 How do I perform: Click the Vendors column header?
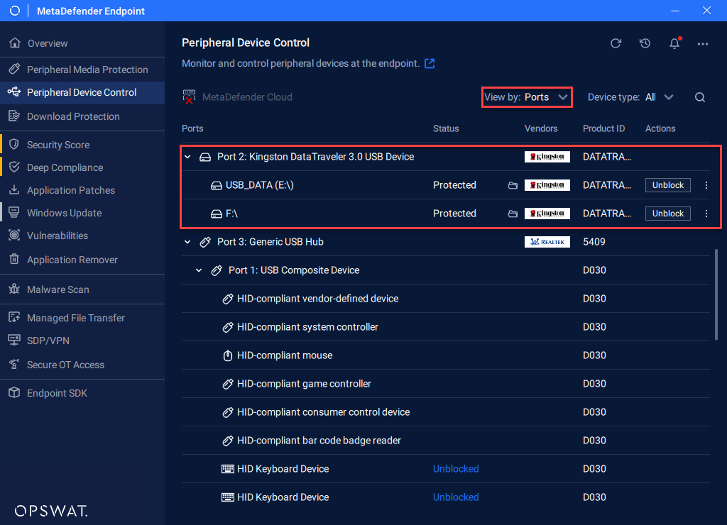point(541,128)
